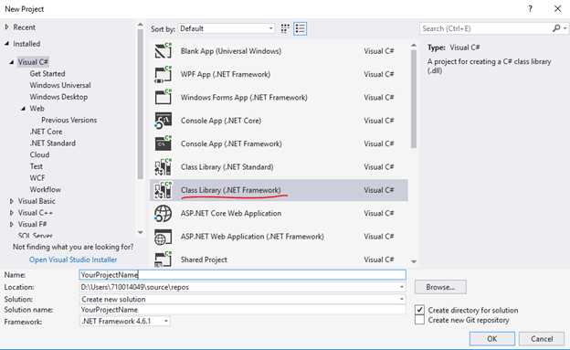Select WCF category

click(37, 178)
